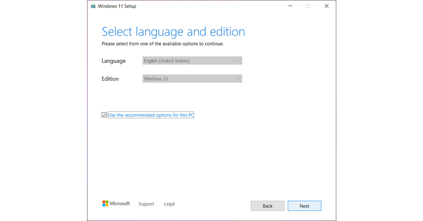Select the setup wizard icon beside the title

coord(93,6)
